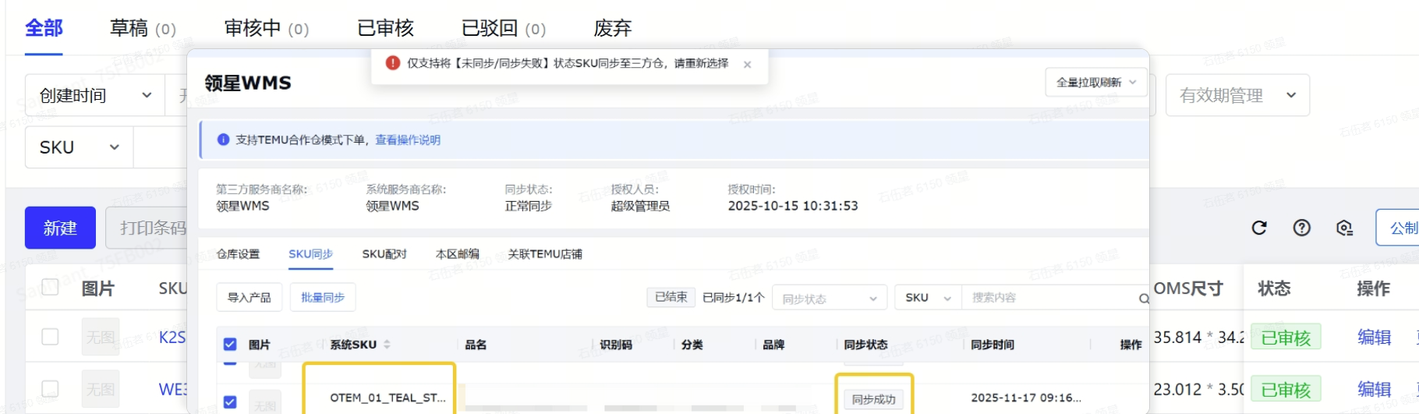Click the 同步成功 status tag
Viewport: 1419px width, 414px height.
[874, 399]
